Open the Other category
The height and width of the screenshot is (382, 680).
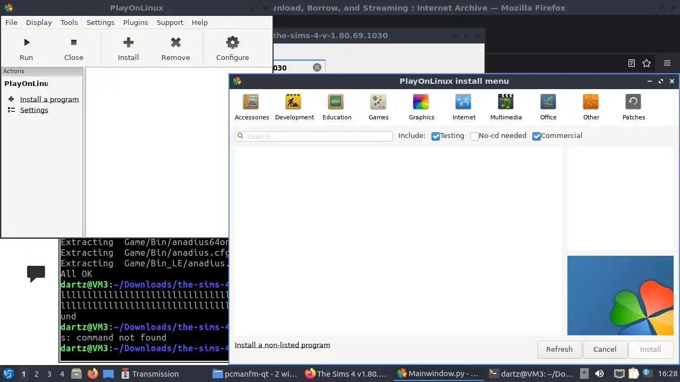click(x=591, y=107)
